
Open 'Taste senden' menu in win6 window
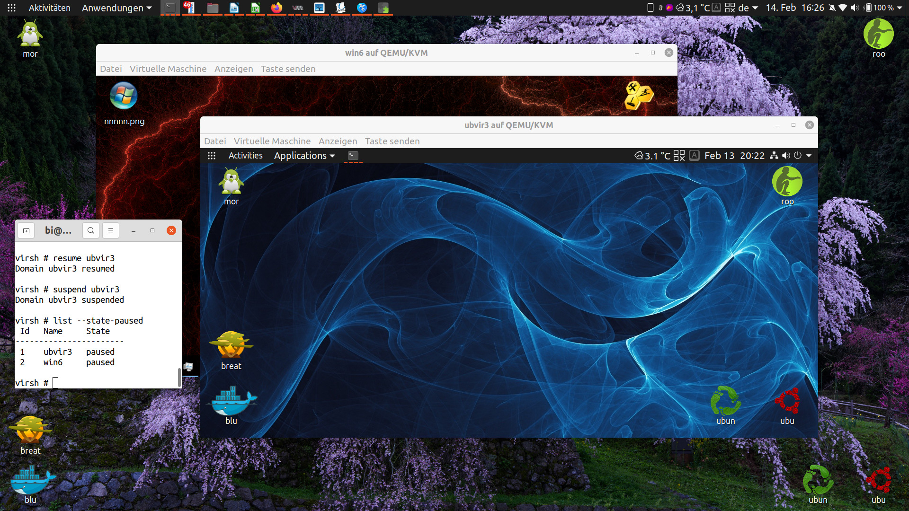coord(288,69)
